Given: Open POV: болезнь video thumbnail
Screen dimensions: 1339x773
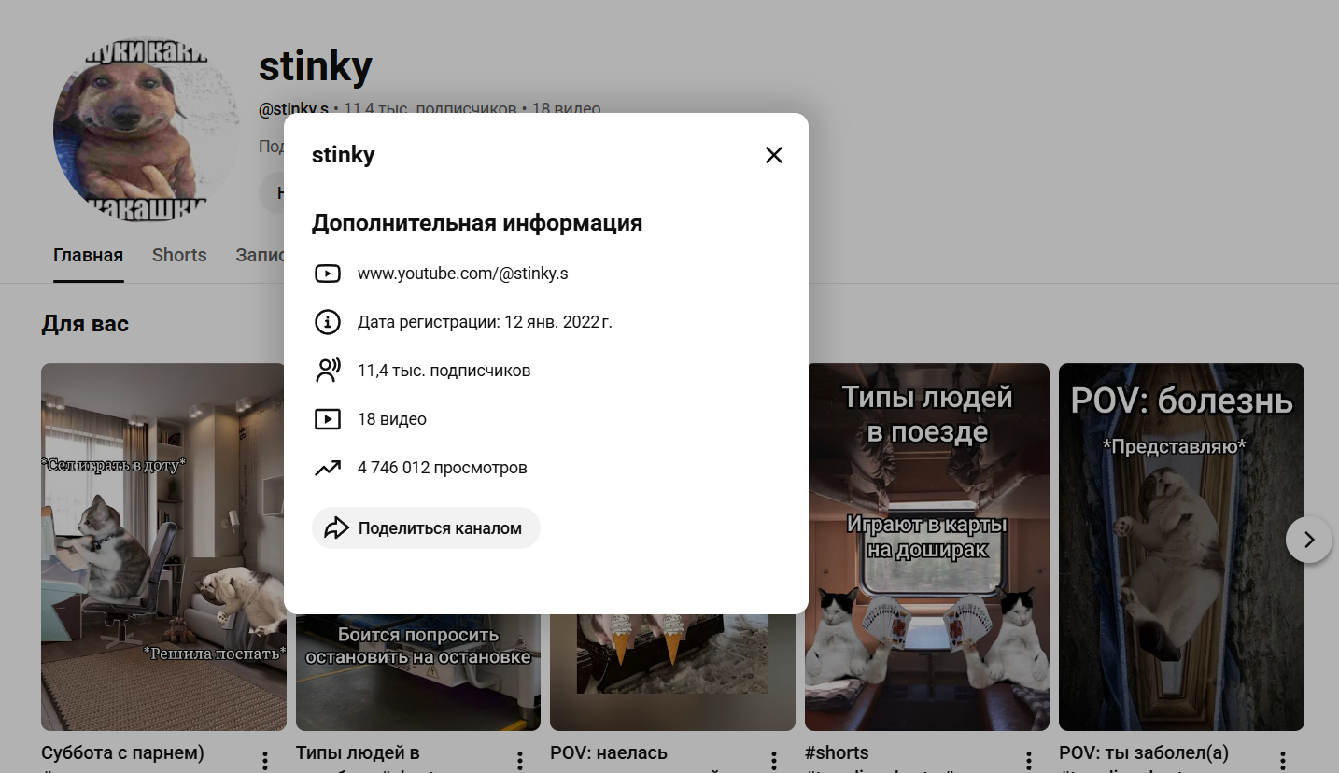Looking at the screenshot, I should click(1181, 547).
